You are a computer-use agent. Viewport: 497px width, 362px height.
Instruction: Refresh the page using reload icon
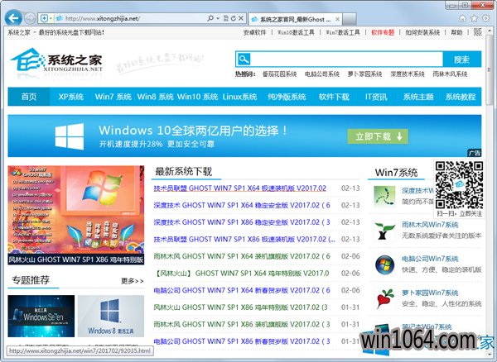point(234,18)
